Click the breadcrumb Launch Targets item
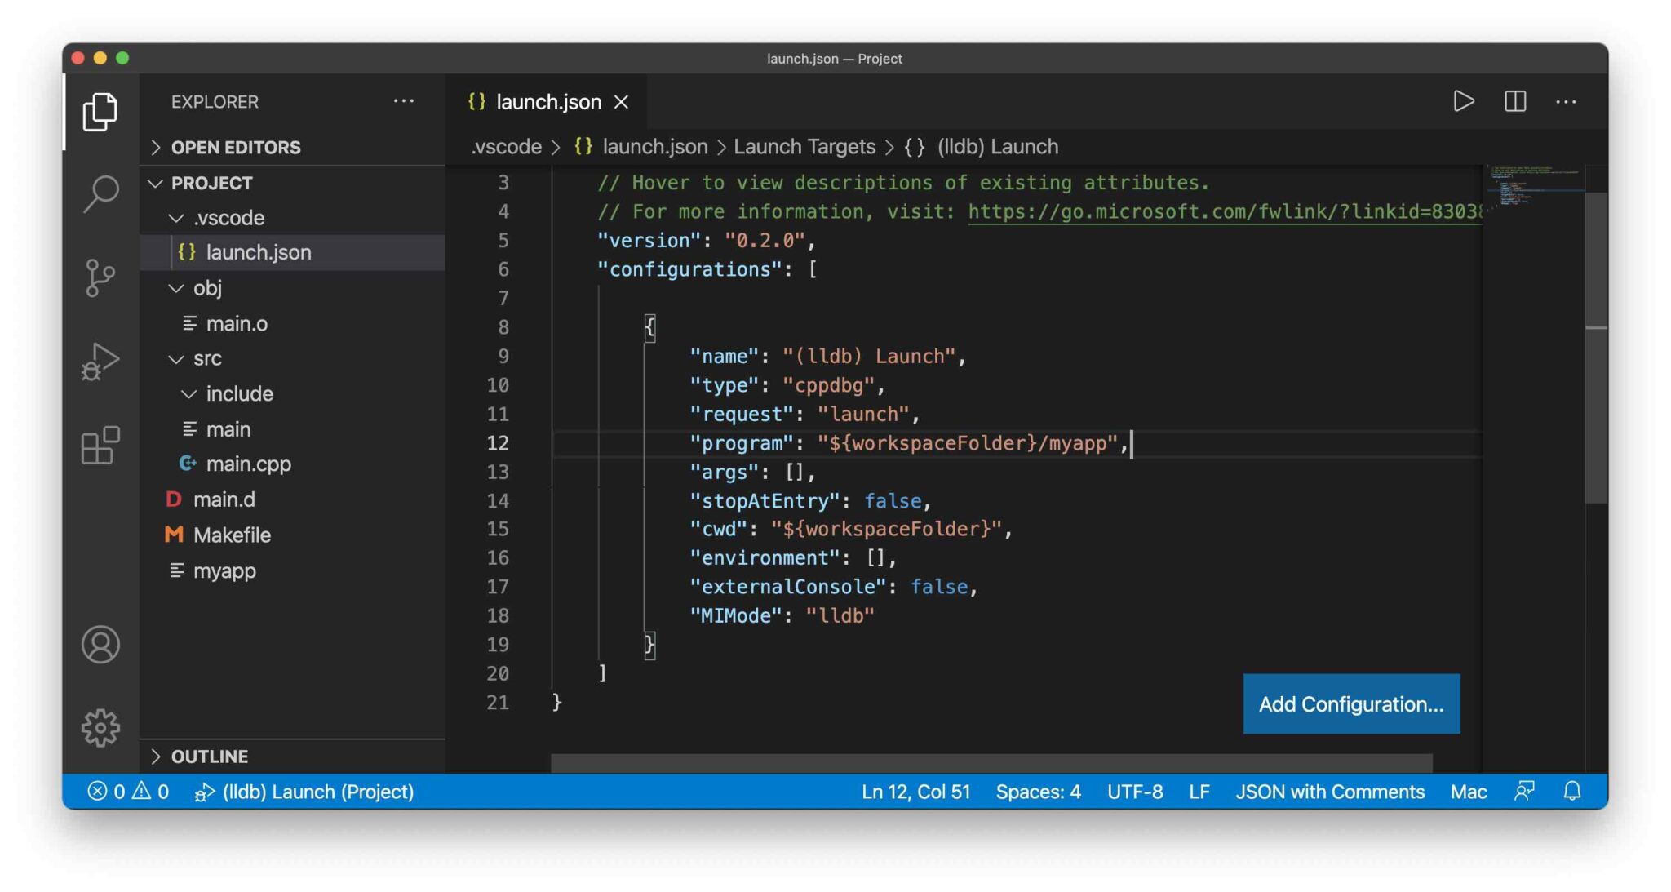The width and height of the screenshot is (1671, 892). [804, 144]
